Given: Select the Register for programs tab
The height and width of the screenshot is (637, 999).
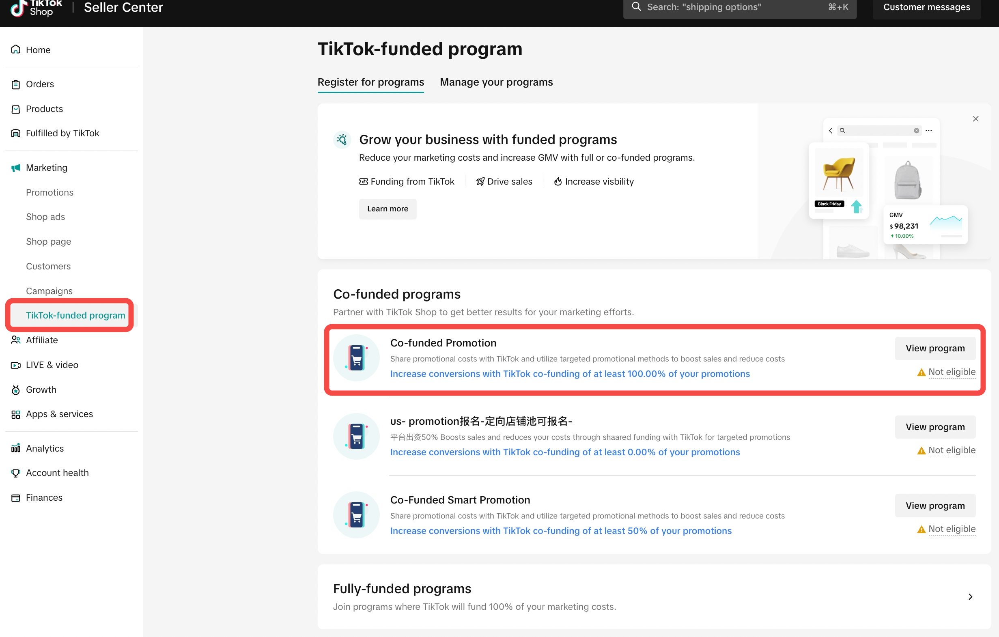Looking at the screenshot, I should click(x=370, y=82).
